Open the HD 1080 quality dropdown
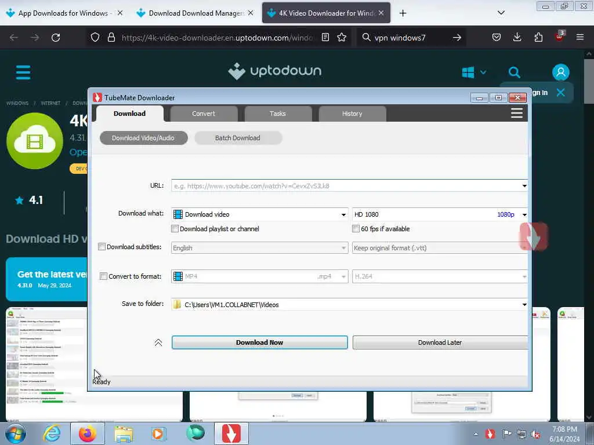This screenshot has width=594, height=445. 440,214
